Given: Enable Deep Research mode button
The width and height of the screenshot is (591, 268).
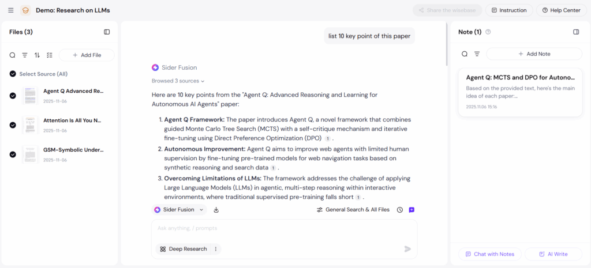Looking at the screenshot, I should [184, 249].
